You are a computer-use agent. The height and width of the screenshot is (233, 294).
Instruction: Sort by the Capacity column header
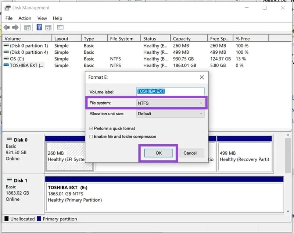click(x=189, y=39)
